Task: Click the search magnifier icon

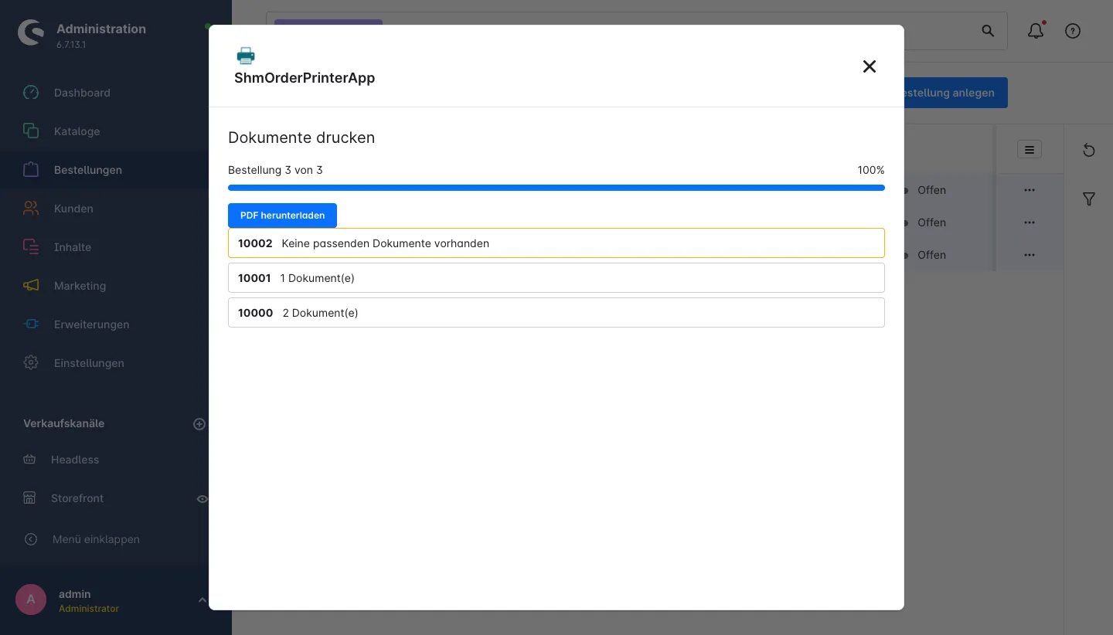Action: 988,31
